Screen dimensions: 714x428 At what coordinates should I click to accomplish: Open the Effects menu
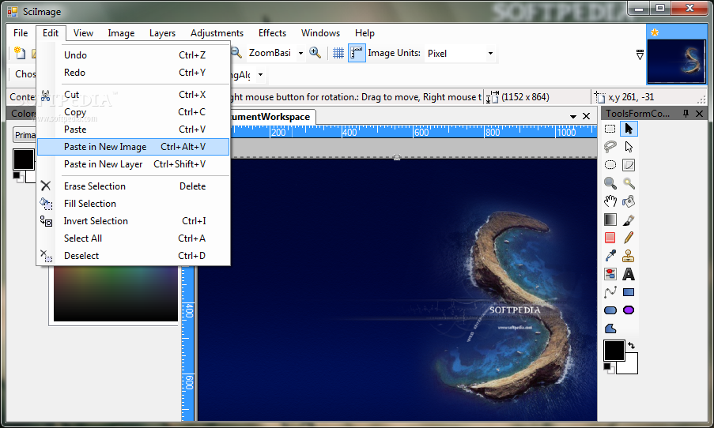[272, 33]
